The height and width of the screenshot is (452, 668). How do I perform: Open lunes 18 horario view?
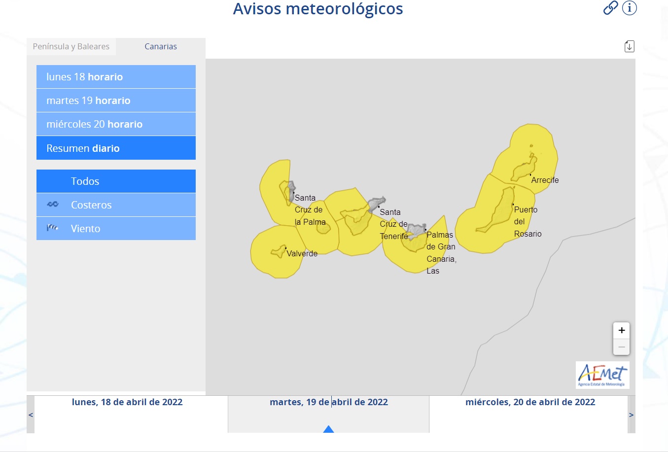(116, 77)
